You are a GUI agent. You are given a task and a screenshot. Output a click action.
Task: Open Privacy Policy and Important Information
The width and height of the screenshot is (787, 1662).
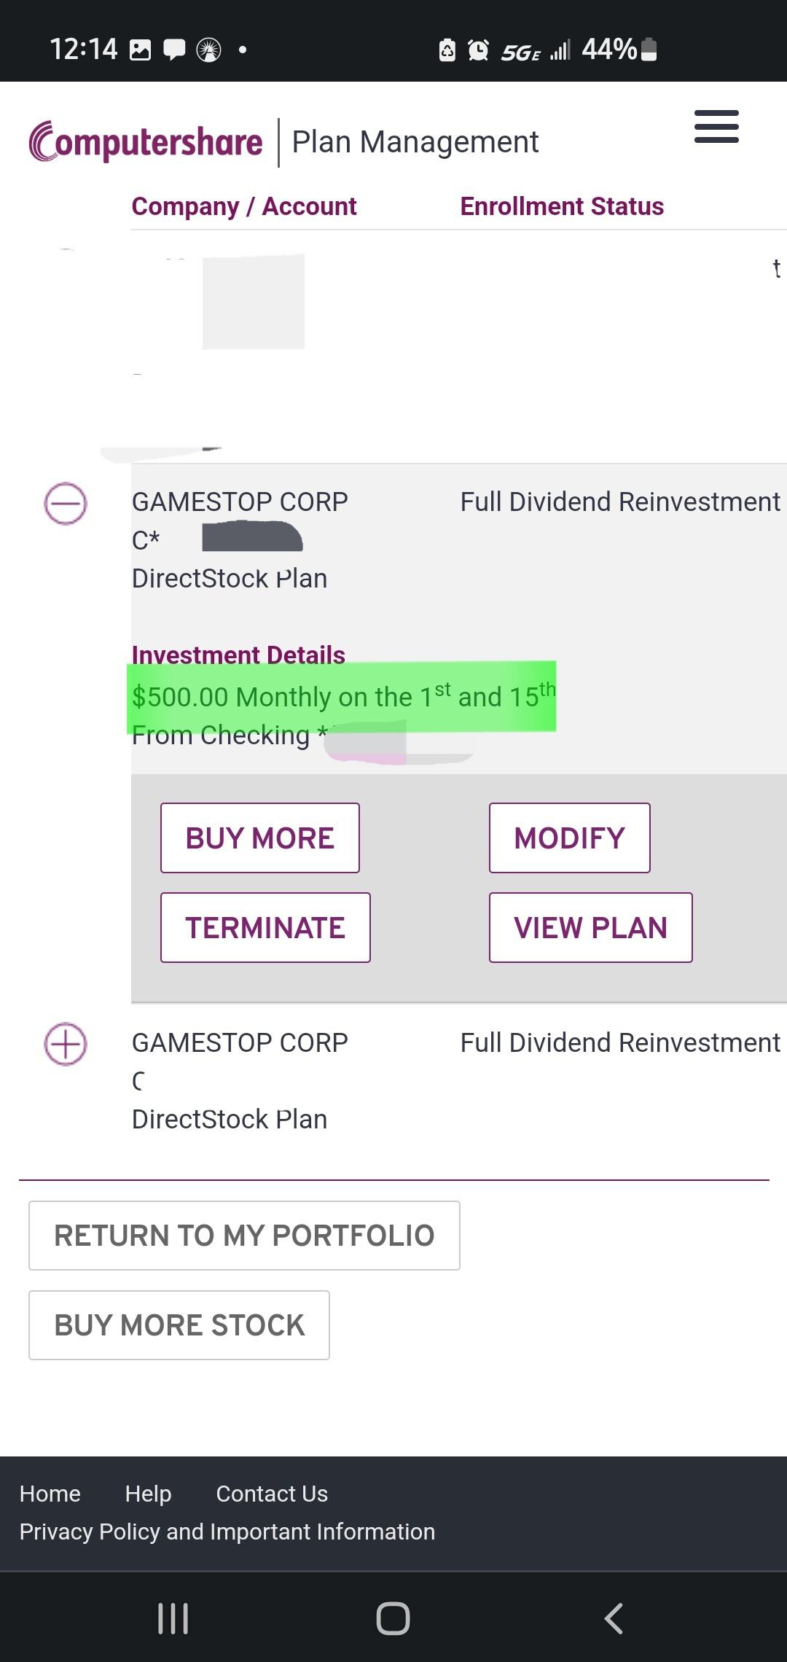coord(227,1532)
